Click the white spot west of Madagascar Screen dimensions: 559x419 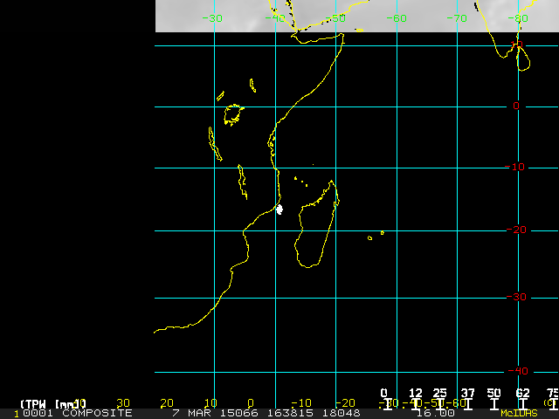click(x=279, y=209)
